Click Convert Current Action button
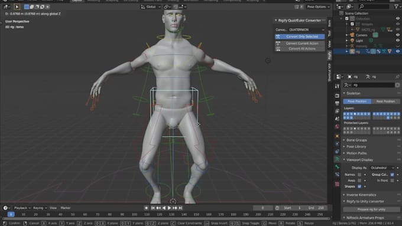 (x=300, y=43)
